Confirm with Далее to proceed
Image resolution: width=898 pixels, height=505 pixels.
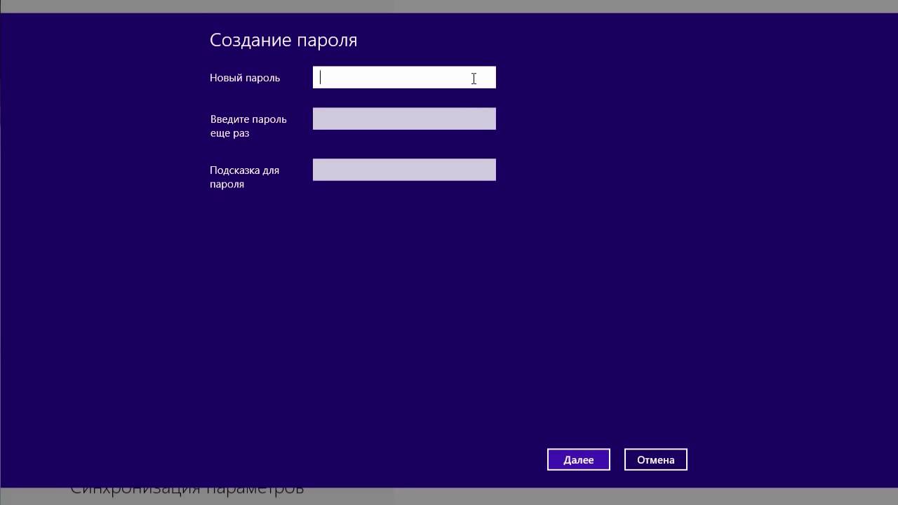click(578, 459)
